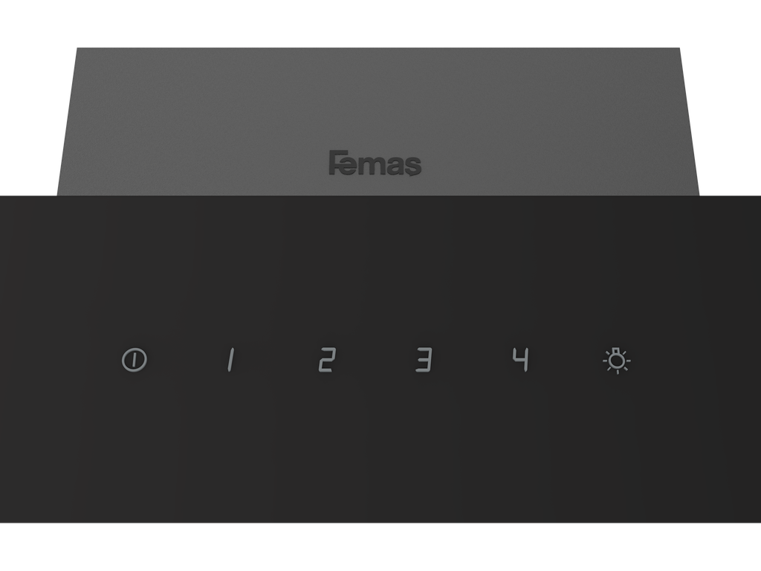Choose medium extraction level 2

click(x=327, y=360)
